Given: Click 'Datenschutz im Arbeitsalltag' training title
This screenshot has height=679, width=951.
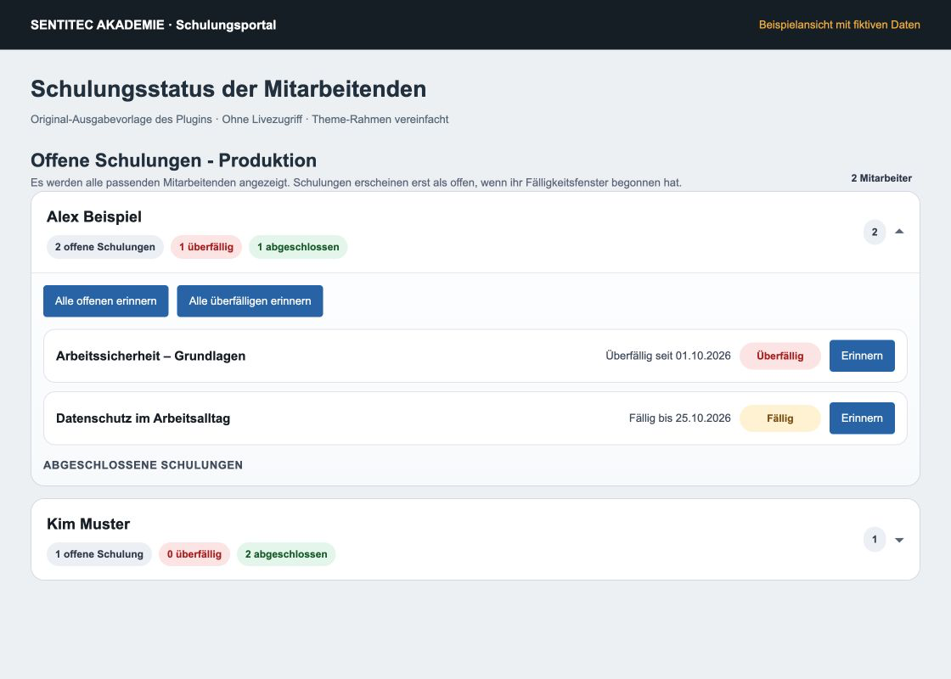Looking at the screenshot, I should (143, 418).
